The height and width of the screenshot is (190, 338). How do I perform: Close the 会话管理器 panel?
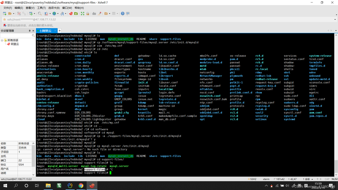point(33,30)
